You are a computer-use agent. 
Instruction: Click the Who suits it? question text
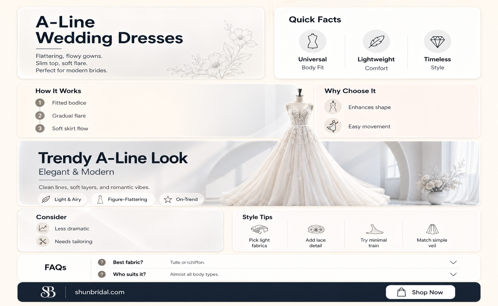[129, 274]
